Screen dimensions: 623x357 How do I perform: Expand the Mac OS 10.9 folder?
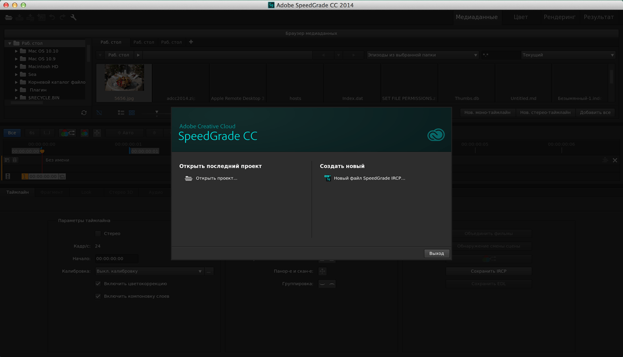[17, 59]
